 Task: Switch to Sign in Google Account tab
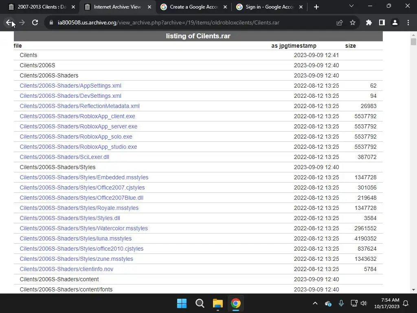[270, 7]
